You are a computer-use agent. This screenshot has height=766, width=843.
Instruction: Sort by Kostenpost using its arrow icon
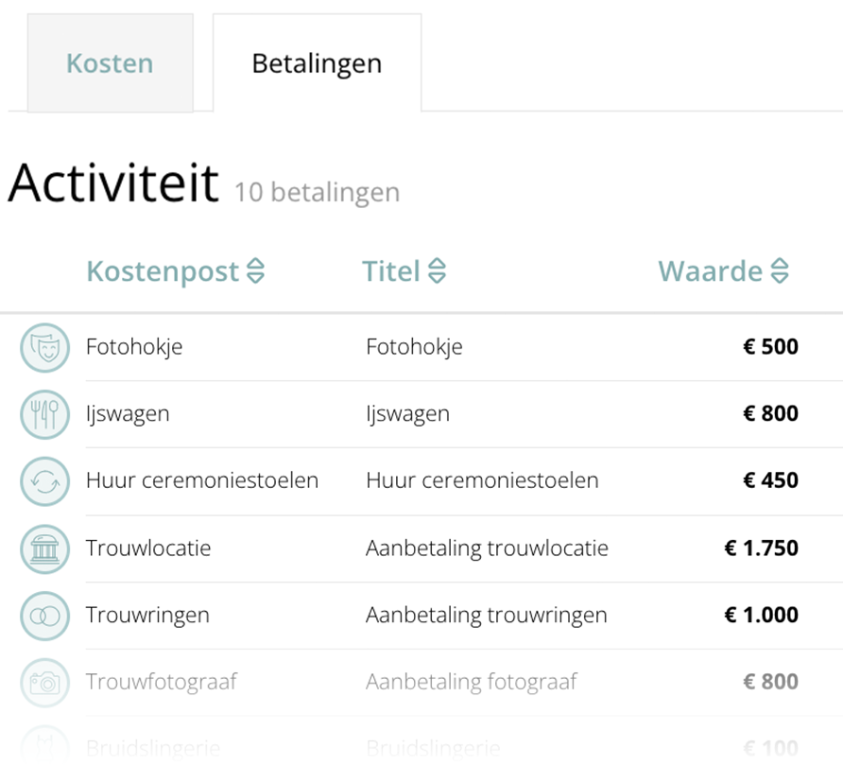tap(255, 272)
